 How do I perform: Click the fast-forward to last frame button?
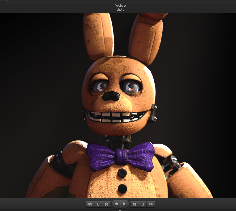click(x=151, y=204)
